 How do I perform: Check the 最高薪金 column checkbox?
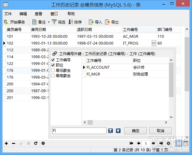point(53,75)
